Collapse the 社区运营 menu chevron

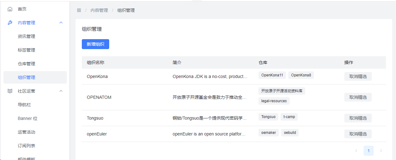[x=61, y=91]
